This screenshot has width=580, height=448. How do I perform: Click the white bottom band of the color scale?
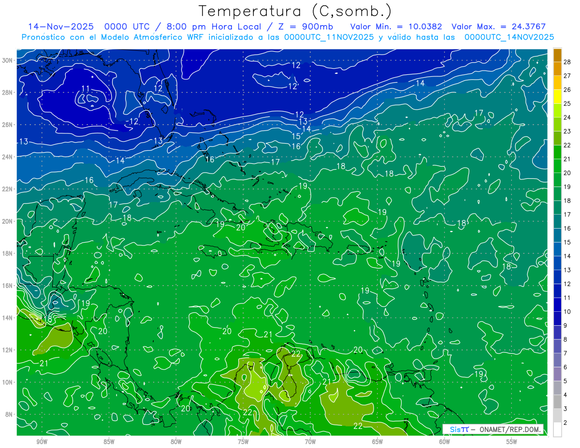click(558, 430)
